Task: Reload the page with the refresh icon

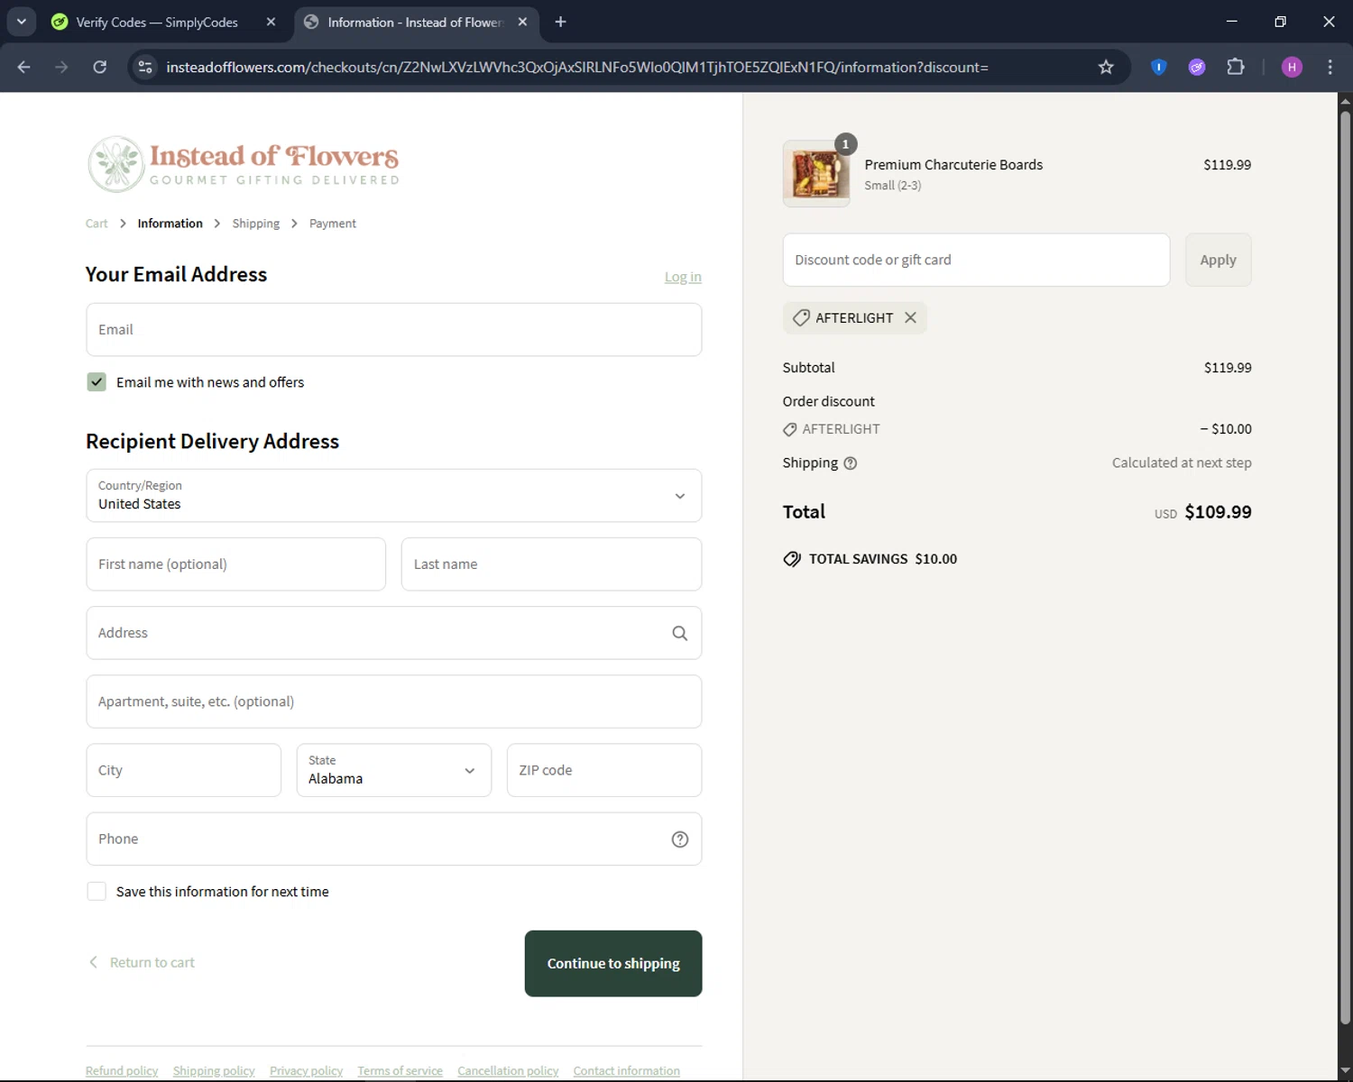Action: 100,67
